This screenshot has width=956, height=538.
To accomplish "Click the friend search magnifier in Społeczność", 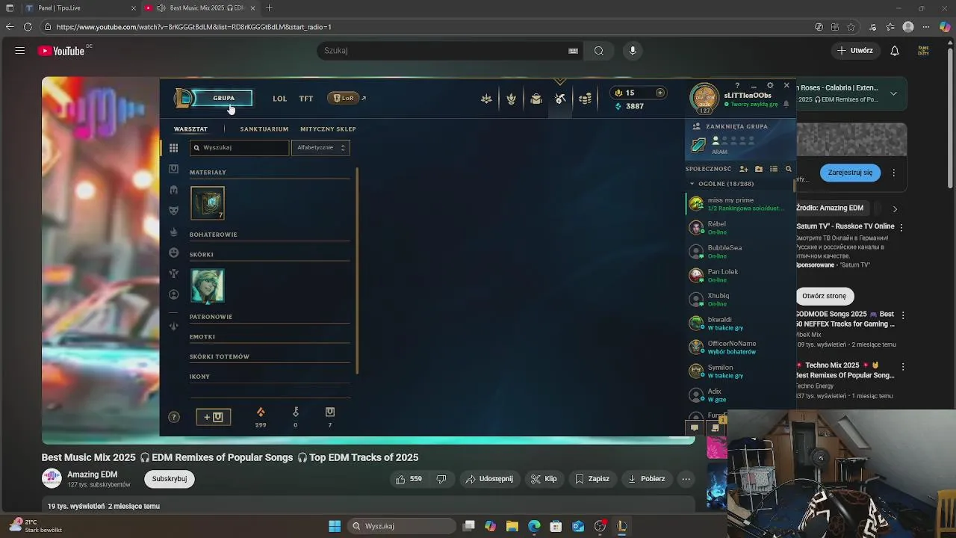I will 788,169.
